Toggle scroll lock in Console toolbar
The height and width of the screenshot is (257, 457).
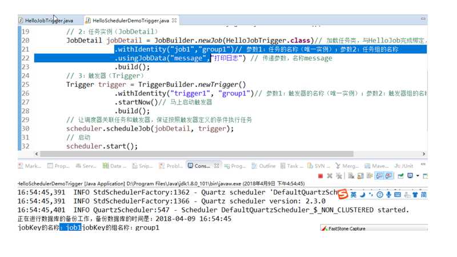pyautogui.click(x=360, y=176)
